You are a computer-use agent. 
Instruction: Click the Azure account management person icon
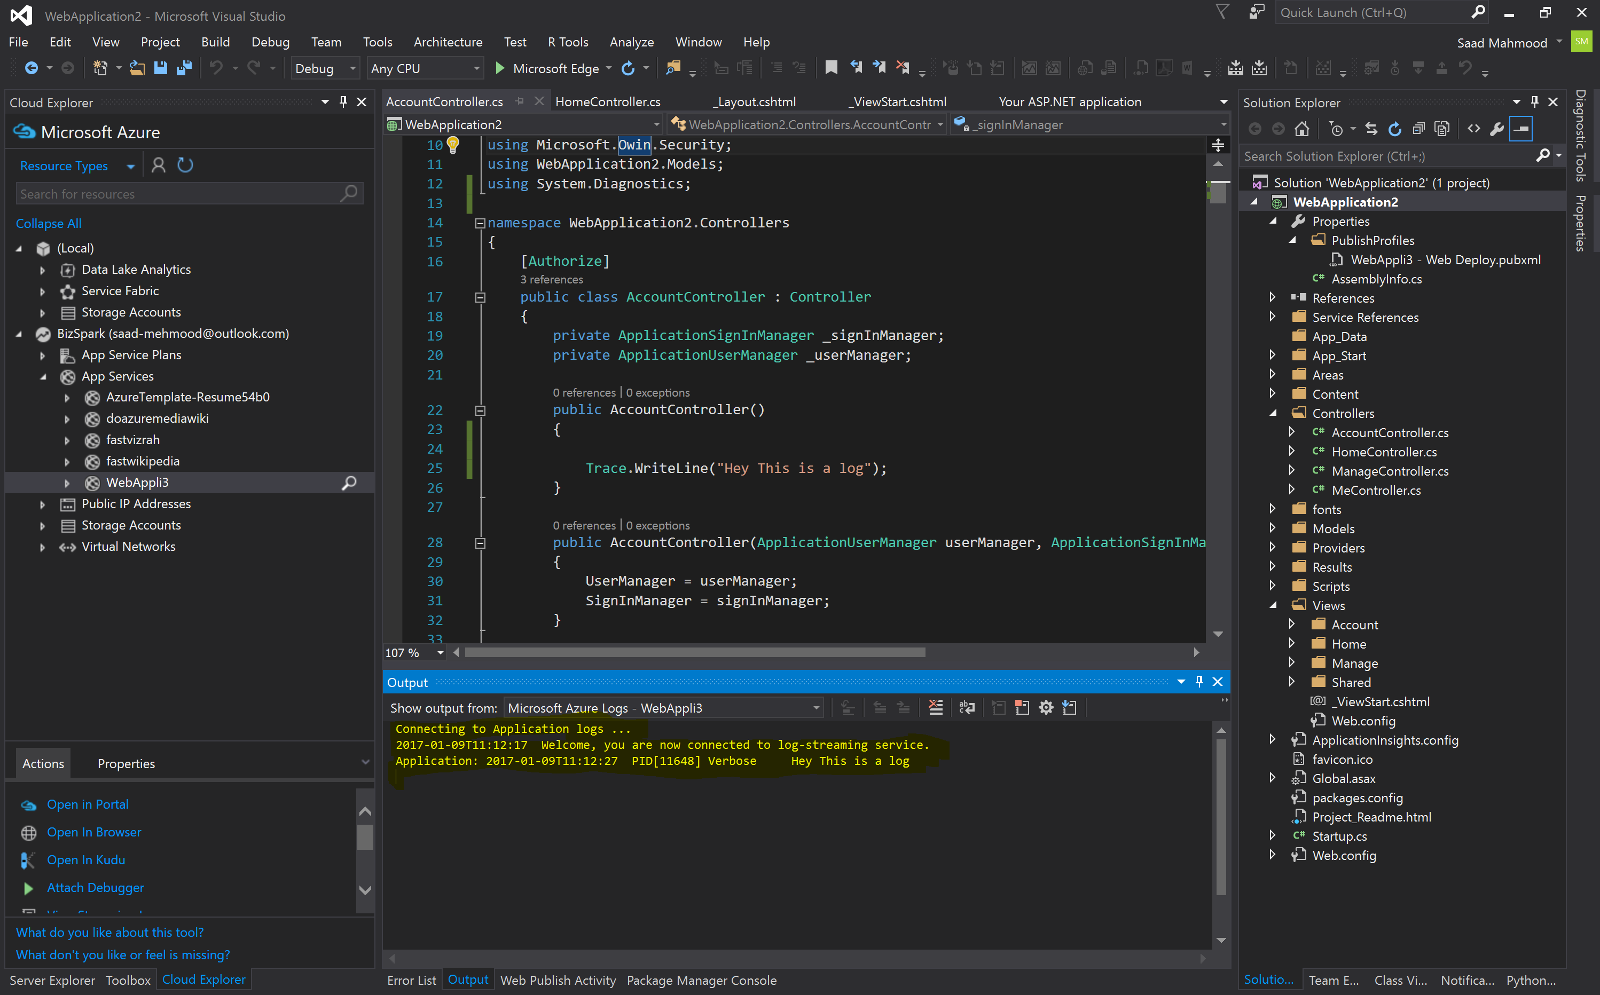coord(158,165)
